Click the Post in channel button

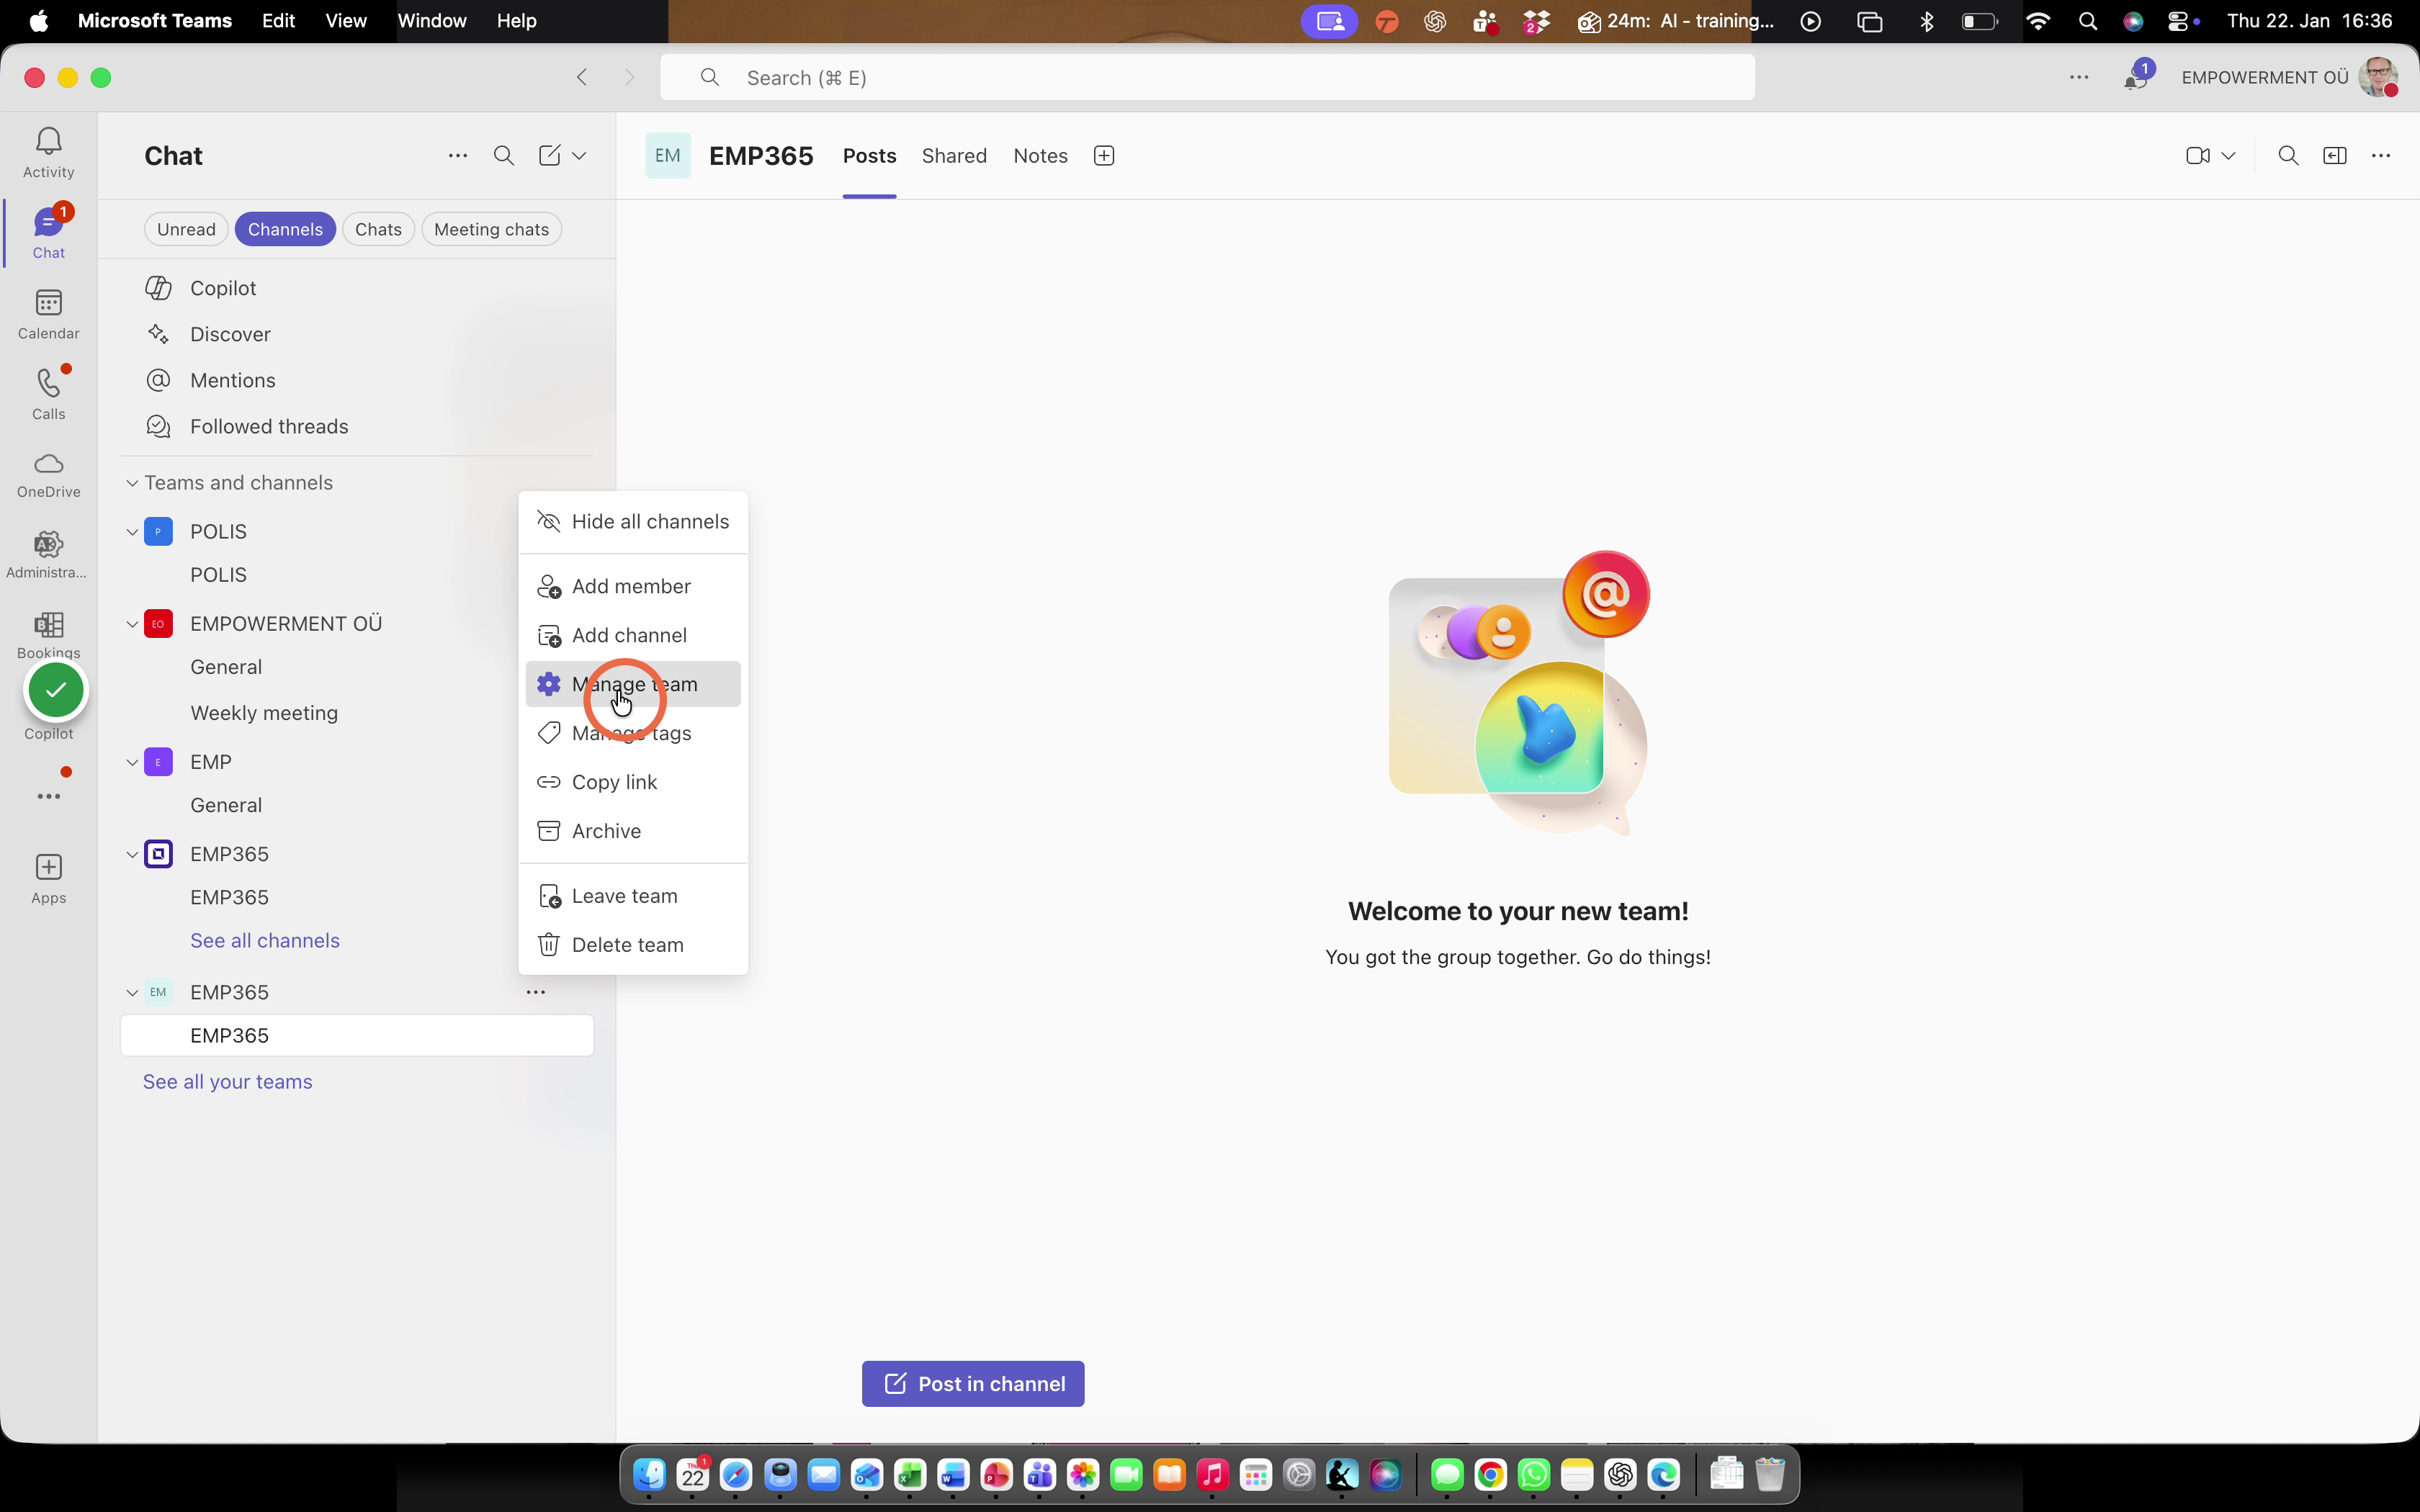tap(973, 1384)
